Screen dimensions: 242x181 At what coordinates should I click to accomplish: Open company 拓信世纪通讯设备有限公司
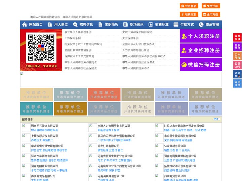(180, 166)
